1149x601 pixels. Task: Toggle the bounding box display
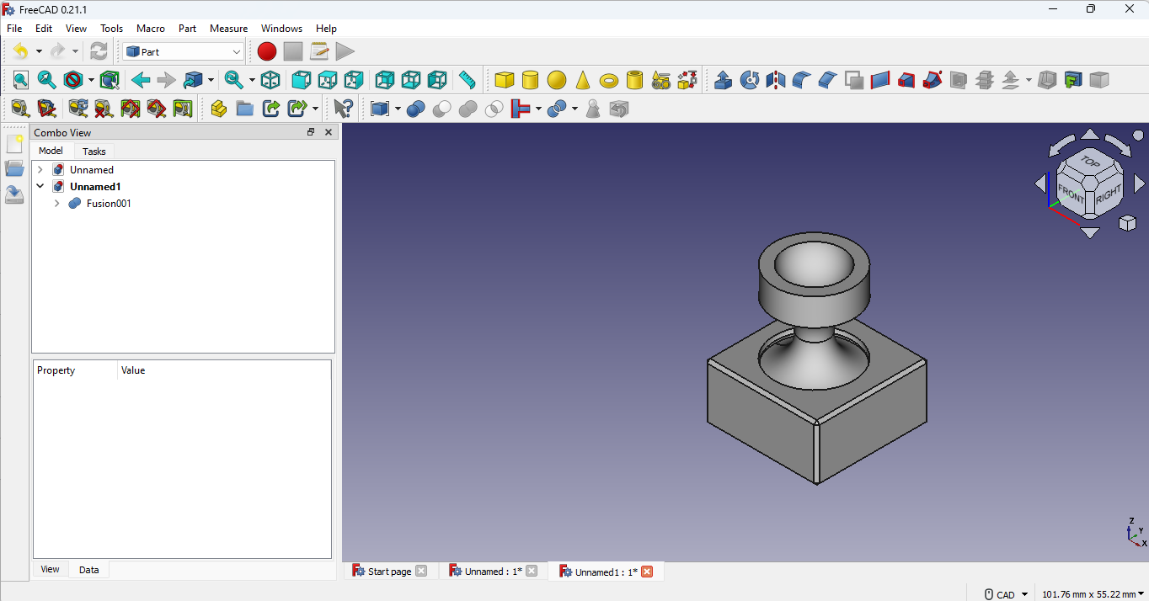point(109,80)
